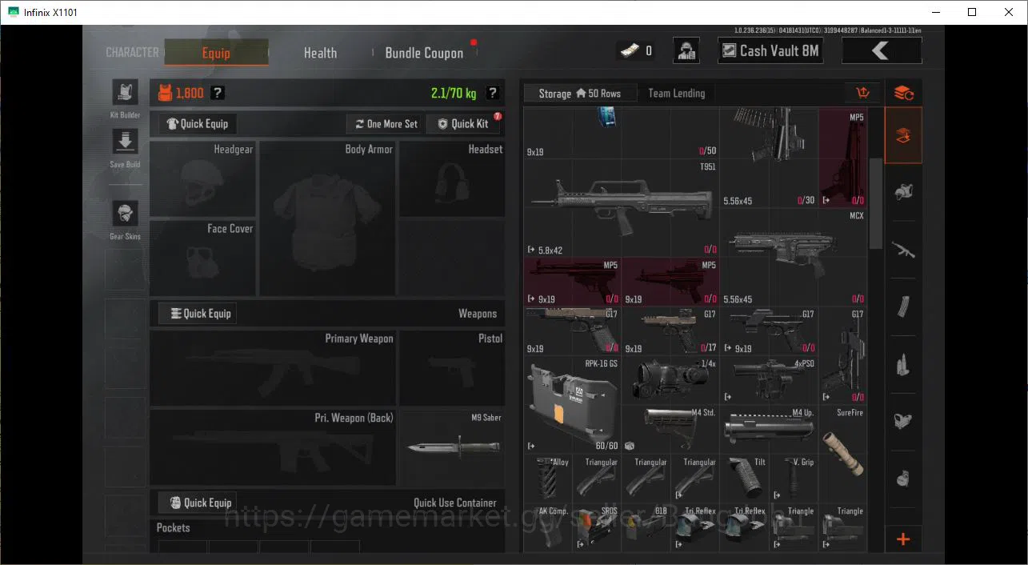Select the G17 pistol showing 0/17
Image resolution: width=1028 pixels, height=565 pixels.
(x=670, y=331)
